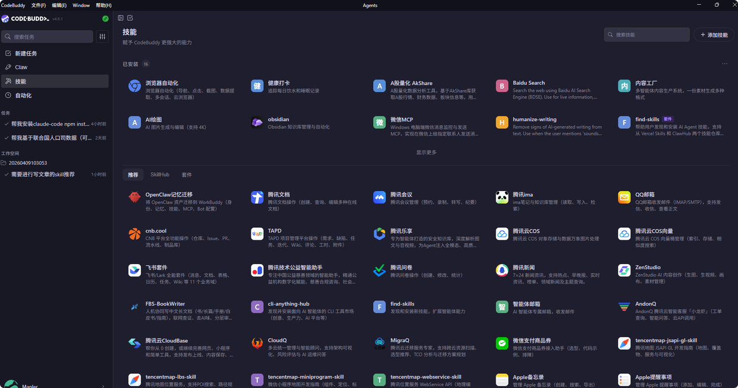Click the installed count badge 16

pyautogui.click(x=146, y=64)
